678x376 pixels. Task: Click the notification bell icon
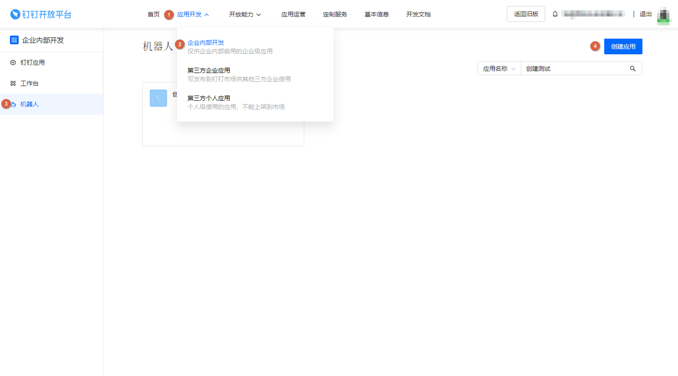pos(555,14)
